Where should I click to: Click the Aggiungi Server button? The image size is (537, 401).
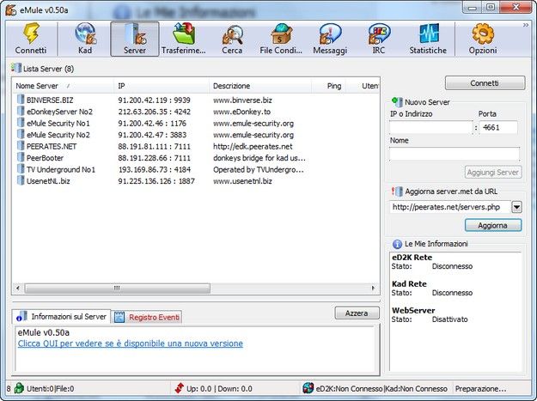tap(493, 172)
